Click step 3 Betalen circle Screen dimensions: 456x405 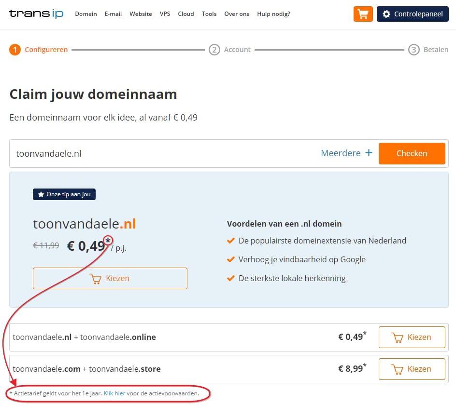click(413, 50)
